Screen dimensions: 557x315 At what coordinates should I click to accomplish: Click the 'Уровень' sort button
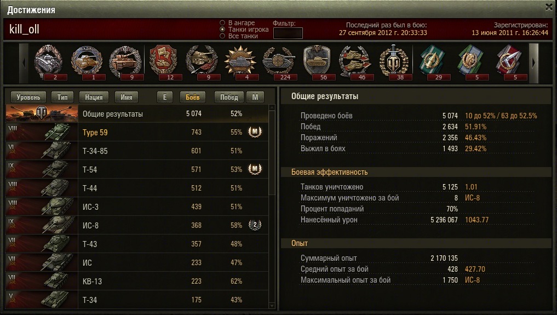click(28, 97)
